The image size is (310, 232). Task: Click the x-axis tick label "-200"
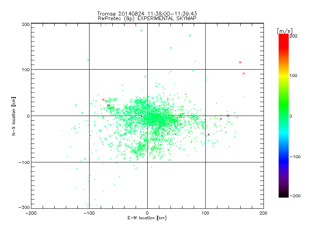pos(31,213)
